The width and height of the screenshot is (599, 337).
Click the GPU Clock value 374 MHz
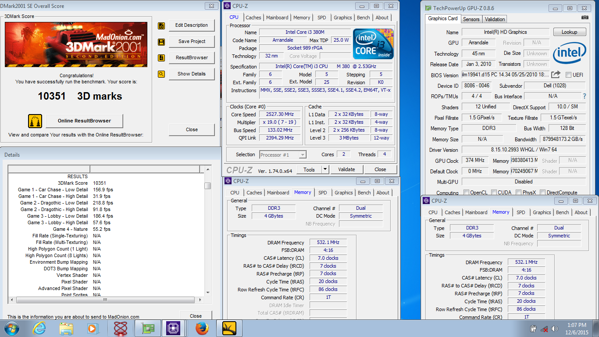475,161
